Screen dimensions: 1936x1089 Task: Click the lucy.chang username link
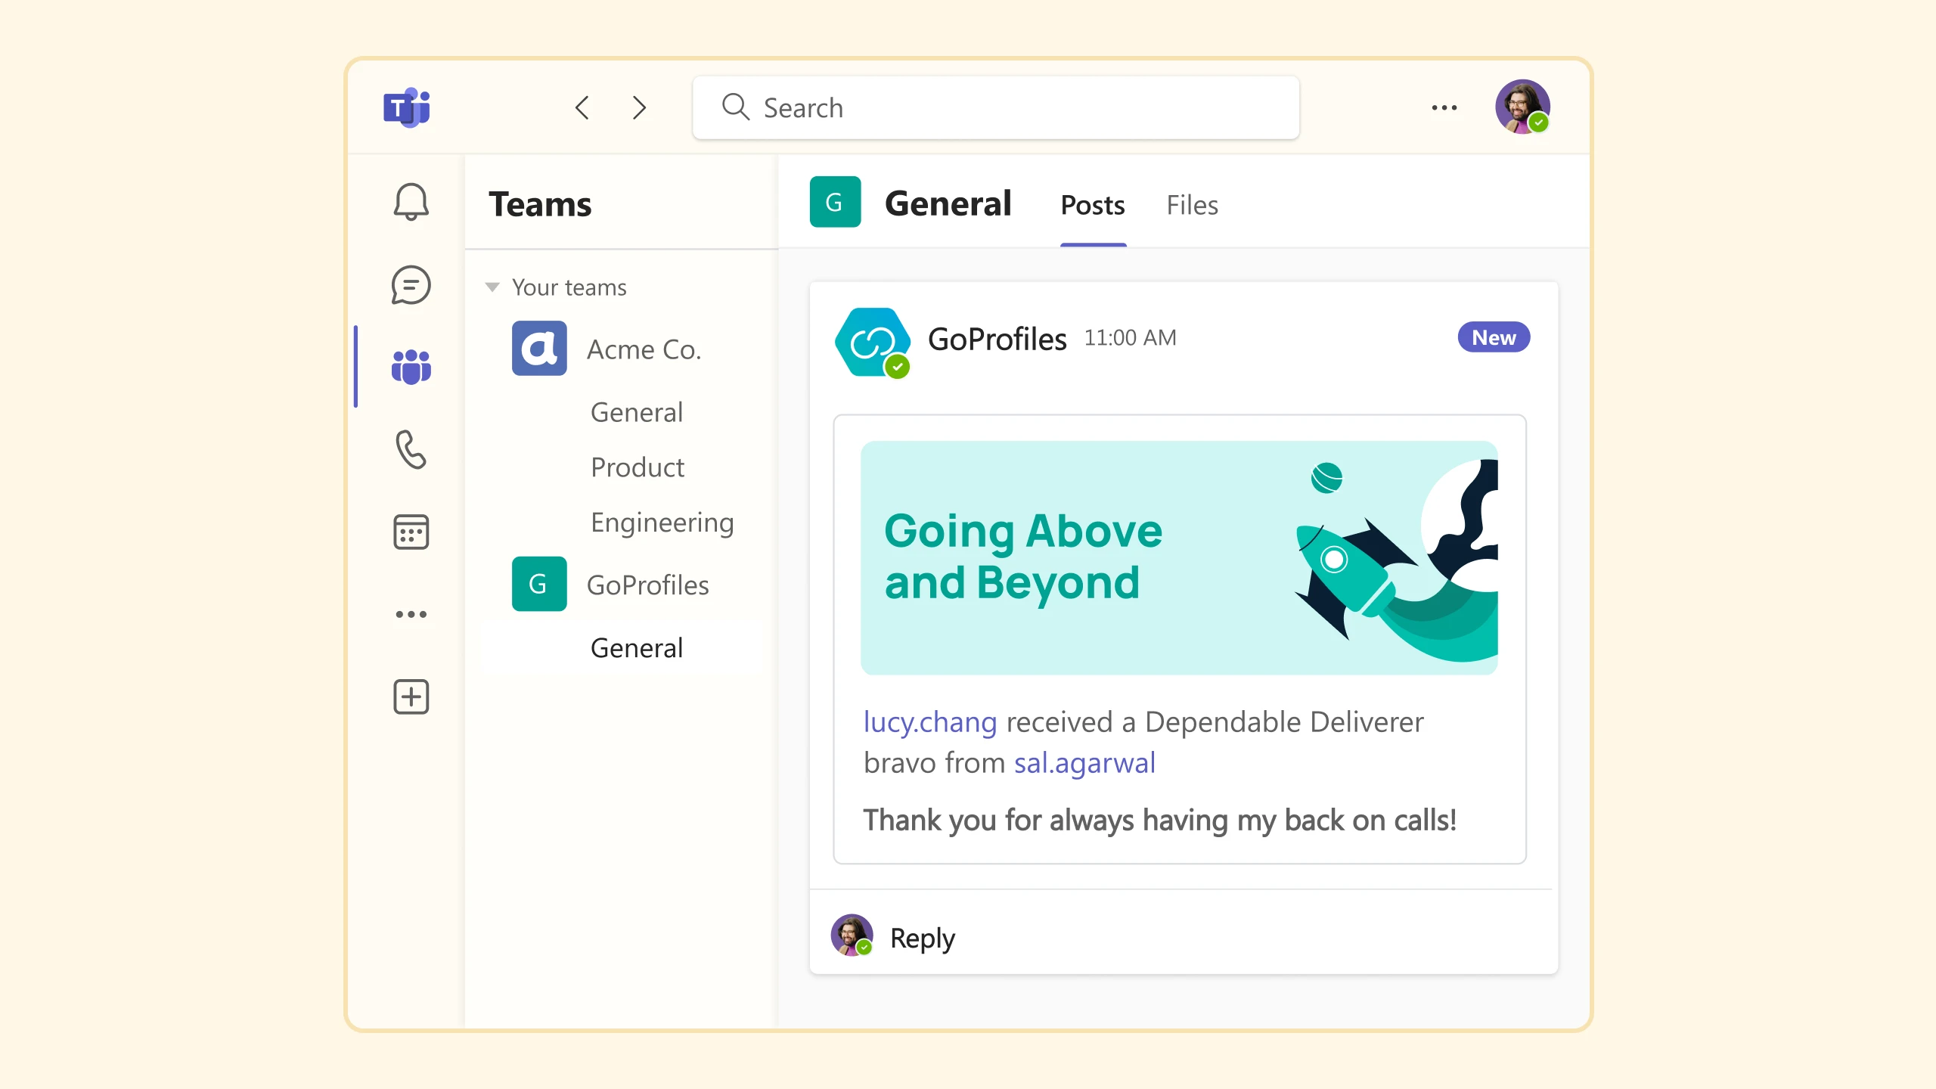(929, 721)
